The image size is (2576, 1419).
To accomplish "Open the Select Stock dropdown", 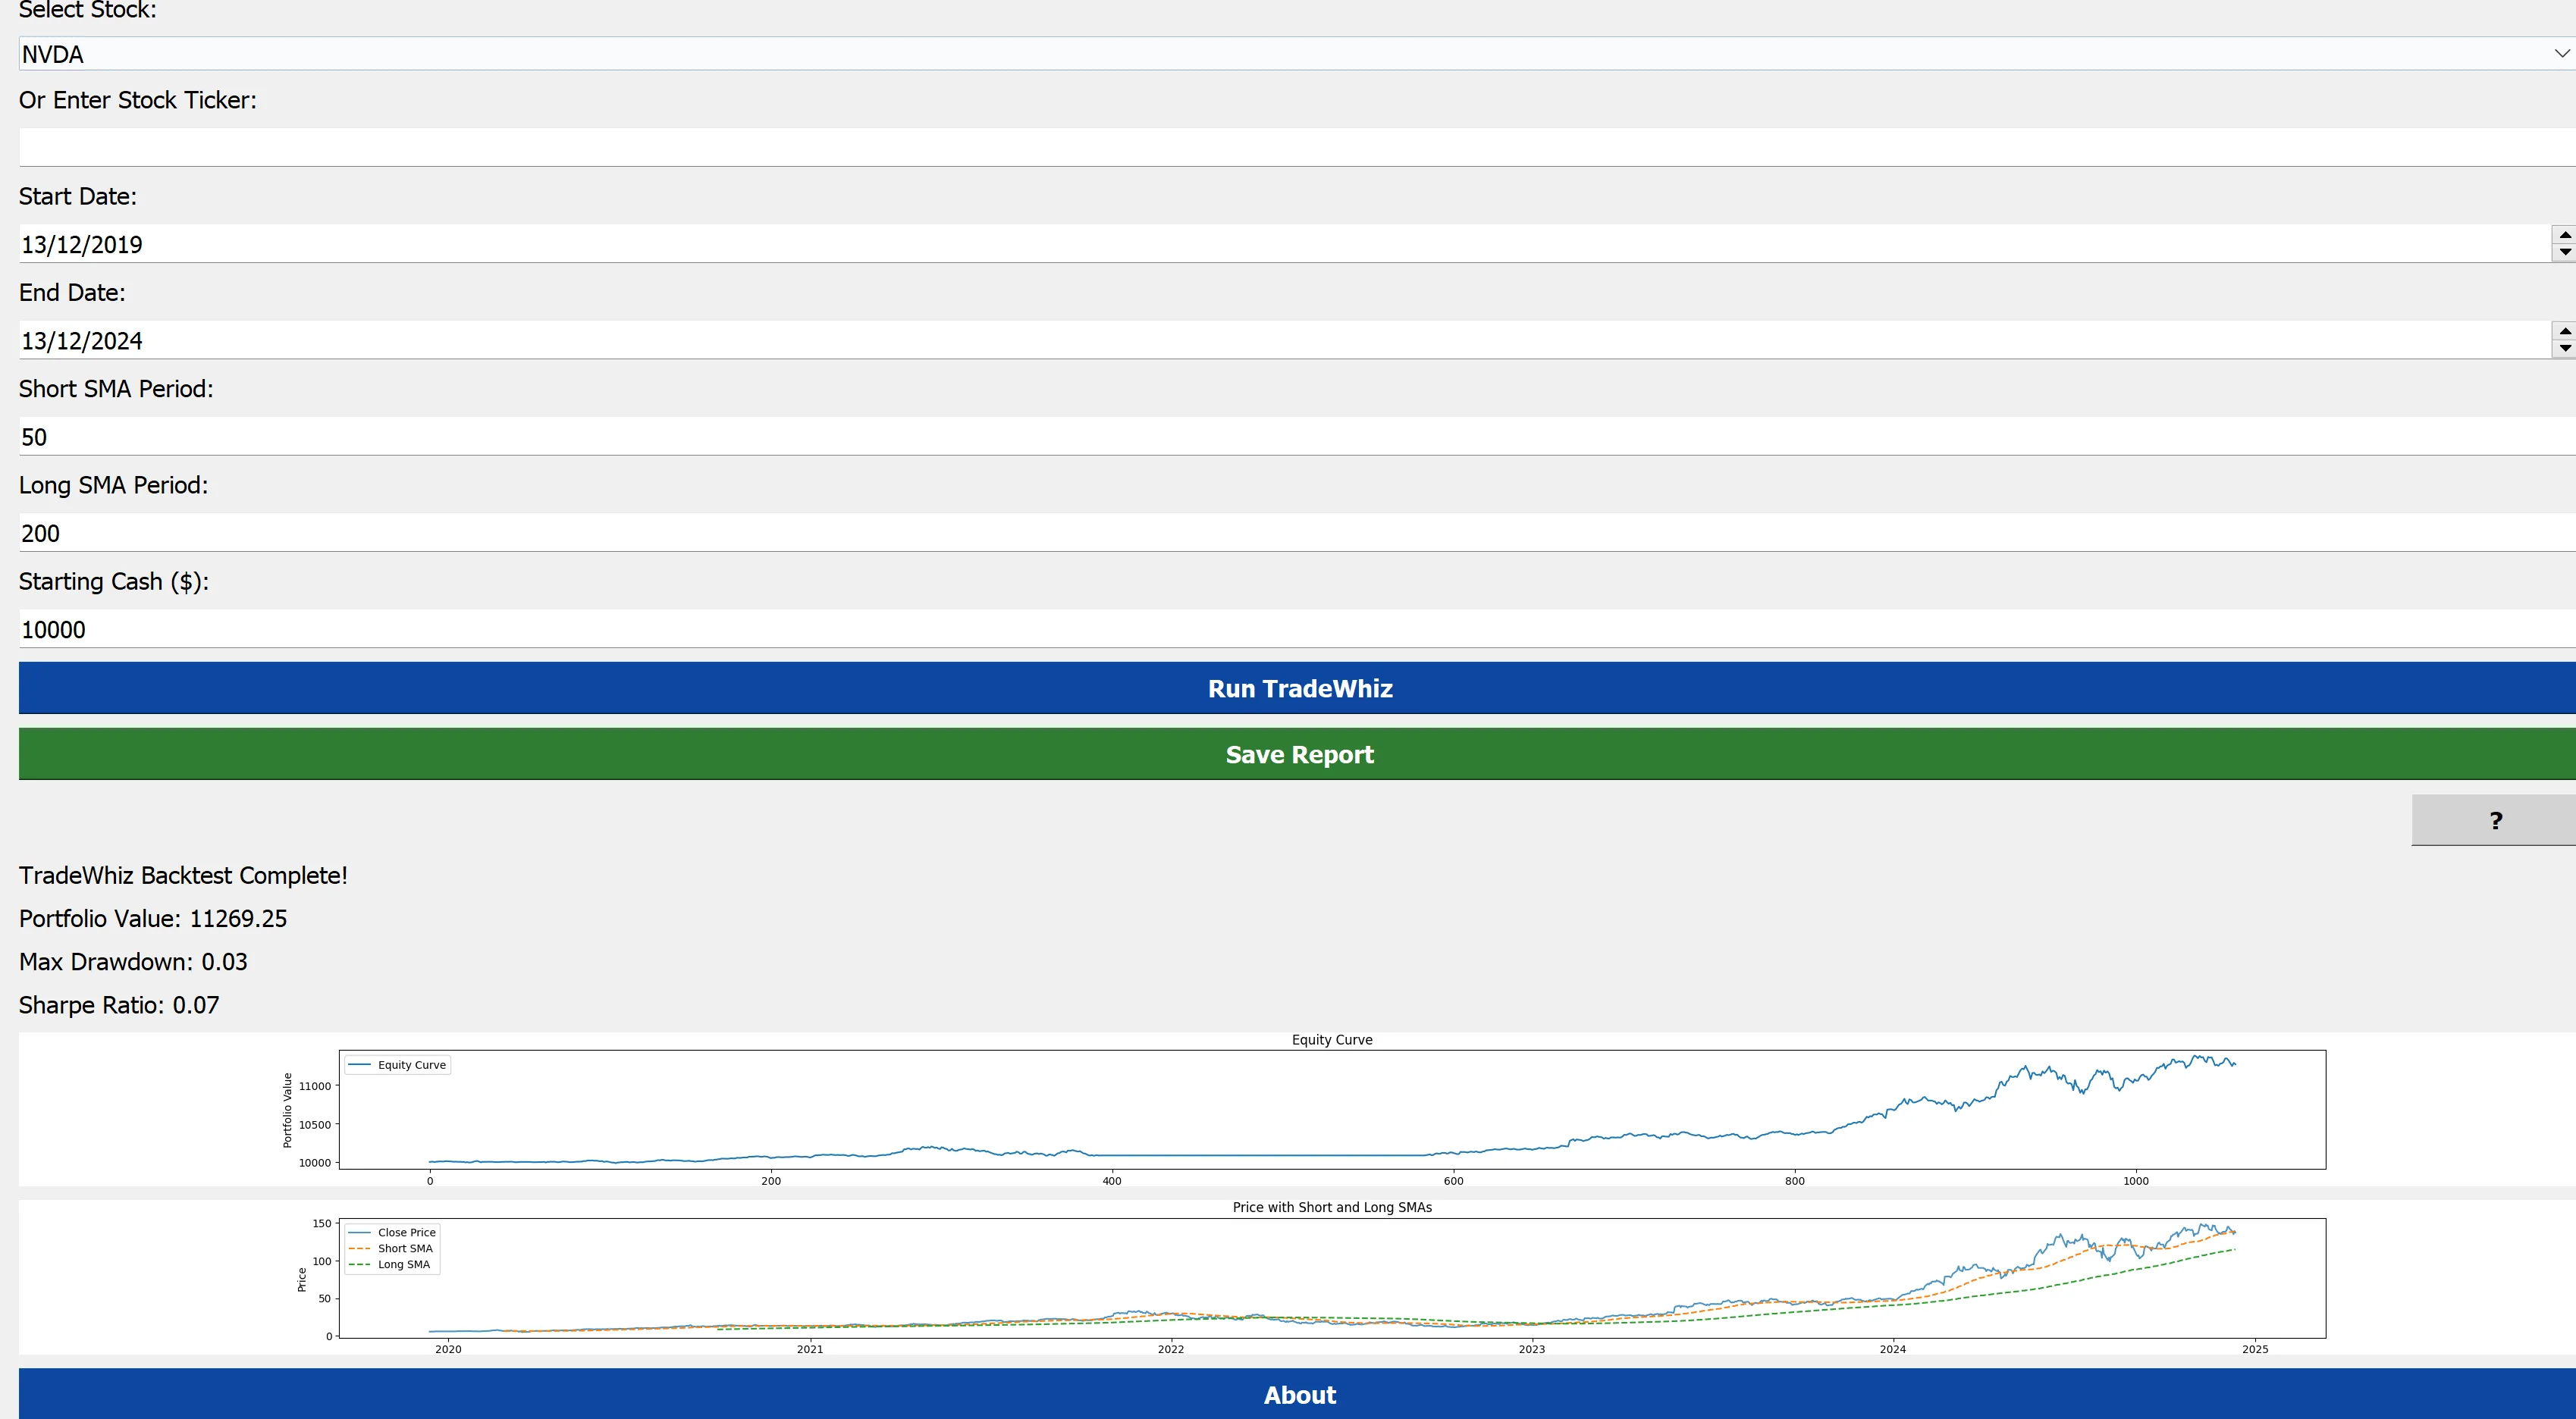I will (x=1290, y=54).
